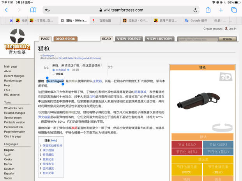The width and height of the screenshot is (242, 181).
Task: Select the 节日化 (蓝队) variant
Action: point(218,152)
